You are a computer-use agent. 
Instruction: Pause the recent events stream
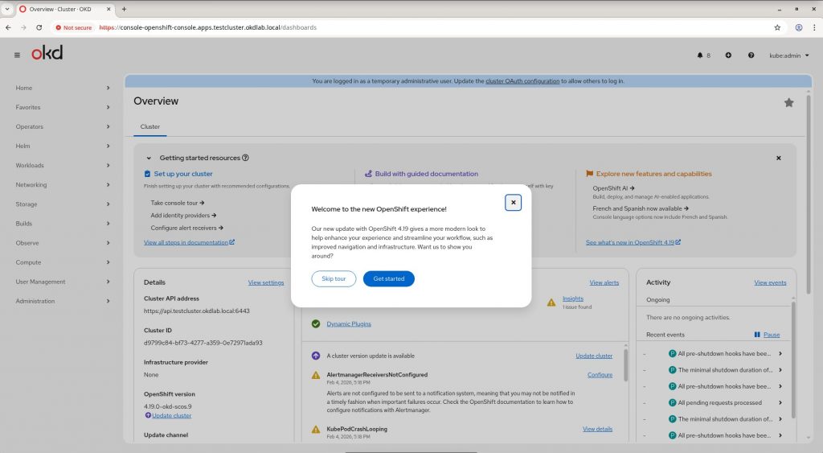[767, 334]
